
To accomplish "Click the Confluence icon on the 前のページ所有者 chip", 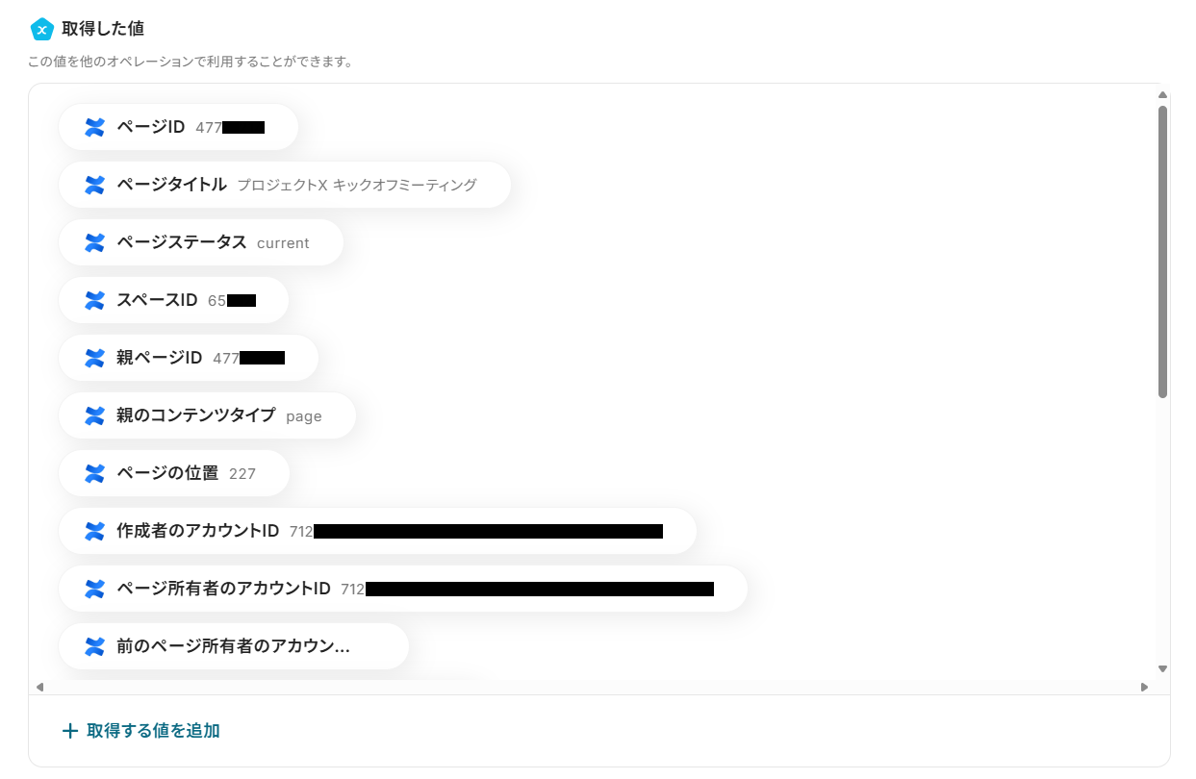I will coord(93,646).
